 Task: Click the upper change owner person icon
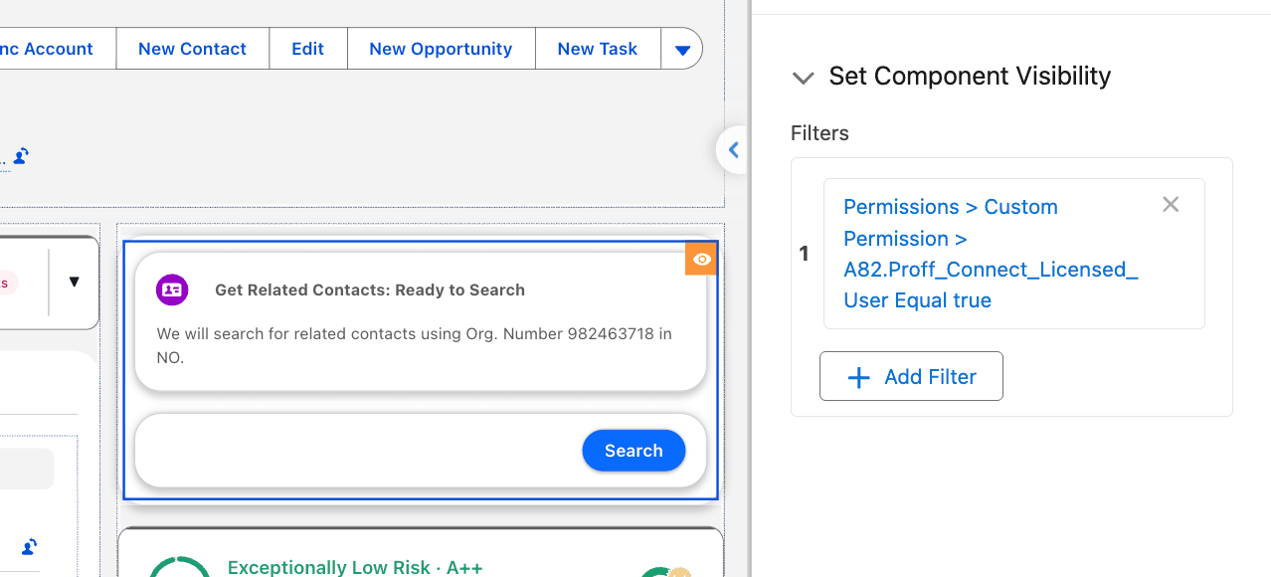coord(21,156)
